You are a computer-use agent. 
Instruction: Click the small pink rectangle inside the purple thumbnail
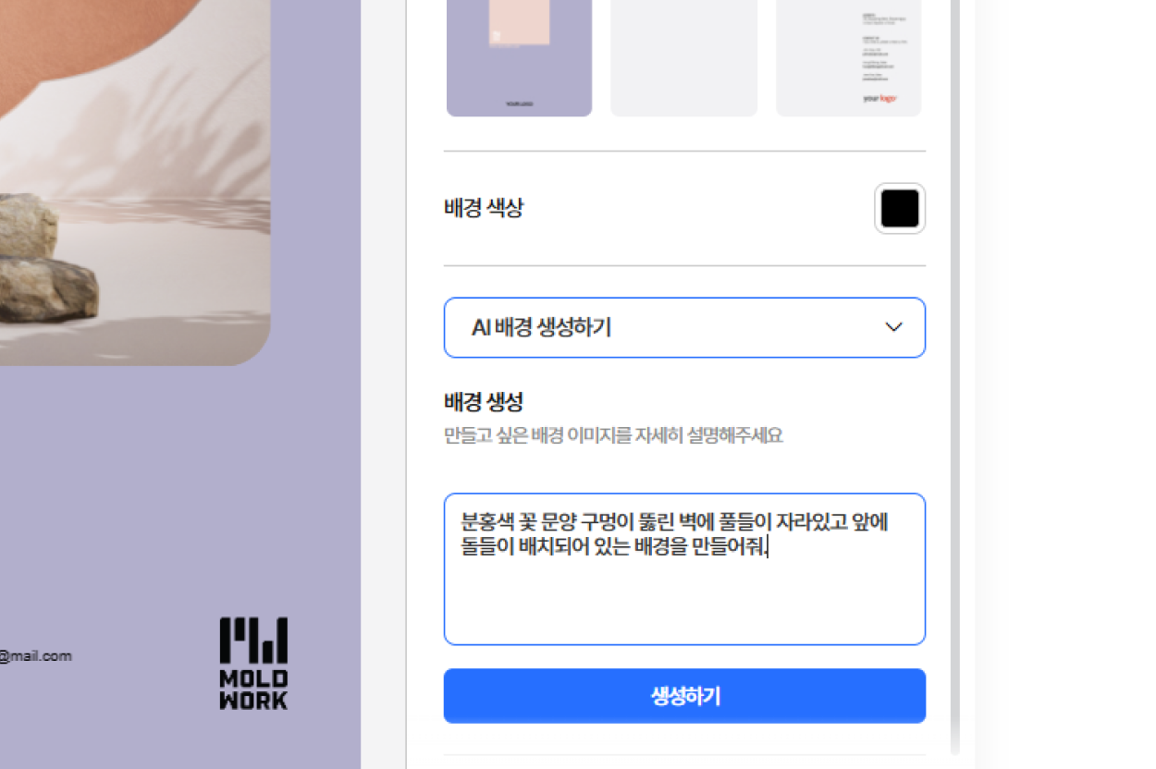[520, 21]
